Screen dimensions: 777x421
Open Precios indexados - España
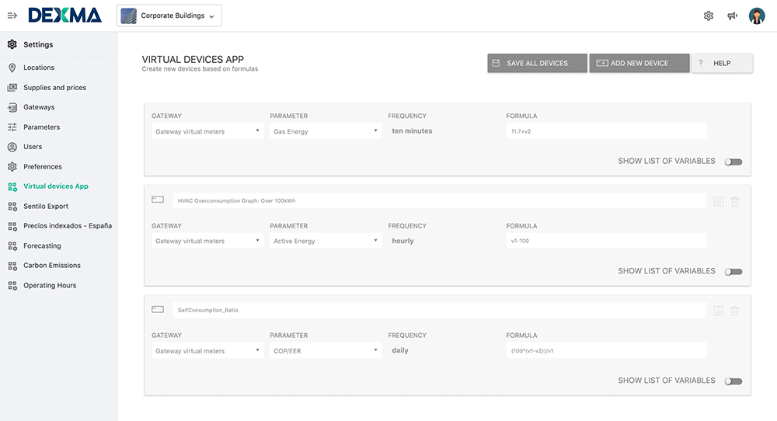tap(68, 226)
